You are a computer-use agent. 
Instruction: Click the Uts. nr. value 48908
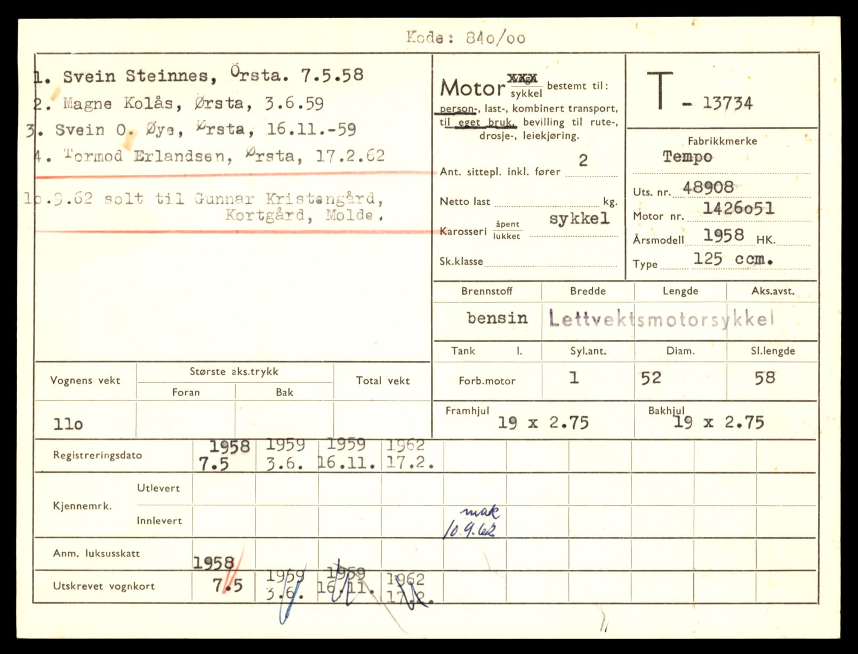(708, 187)
